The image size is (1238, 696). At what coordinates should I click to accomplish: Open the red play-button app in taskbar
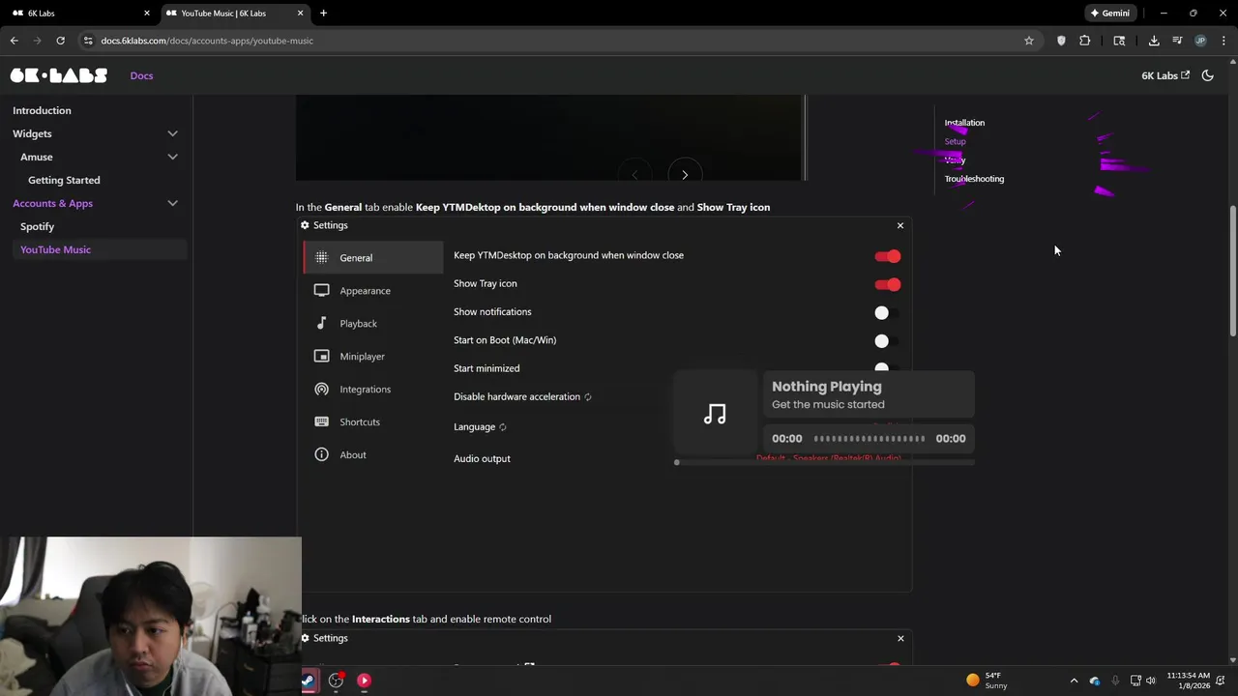point(364,681)
